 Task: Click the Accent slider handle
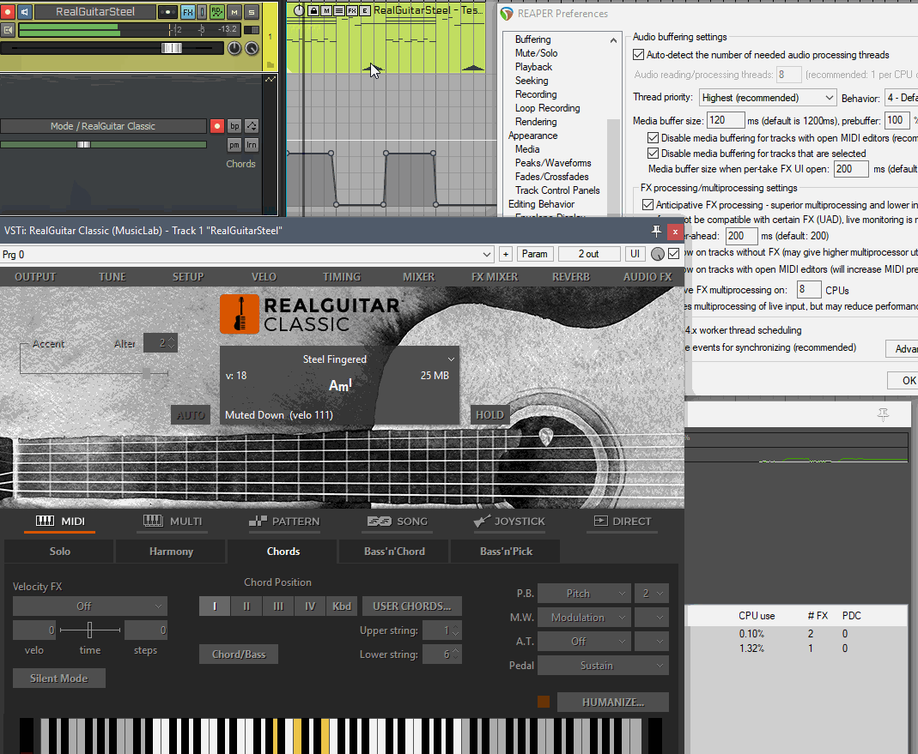click(147, 372)
